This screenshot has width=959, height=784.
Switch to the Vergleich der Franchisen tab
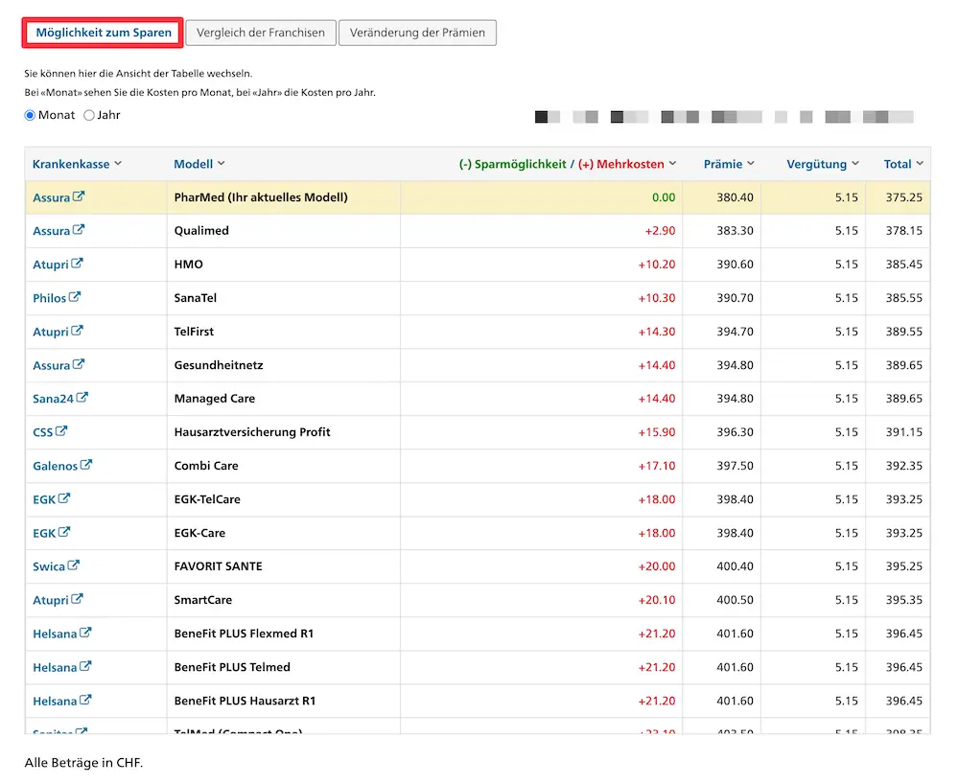point(260,32)
